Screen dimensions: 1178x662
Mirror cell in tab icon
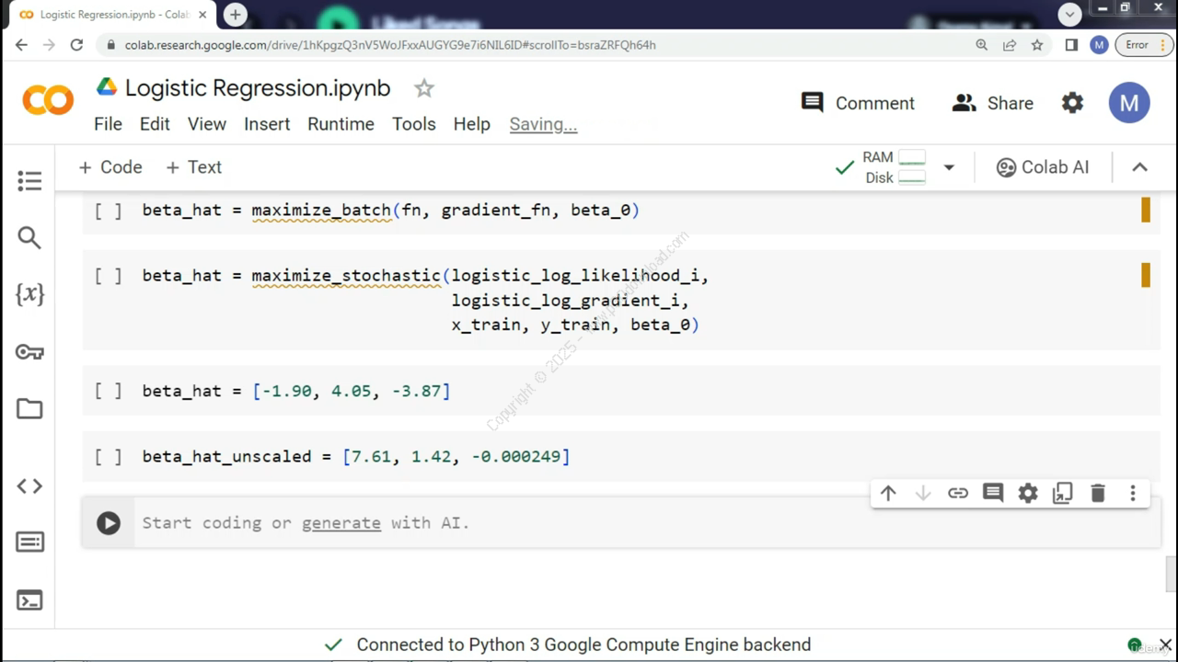[x=1063, y=494]
